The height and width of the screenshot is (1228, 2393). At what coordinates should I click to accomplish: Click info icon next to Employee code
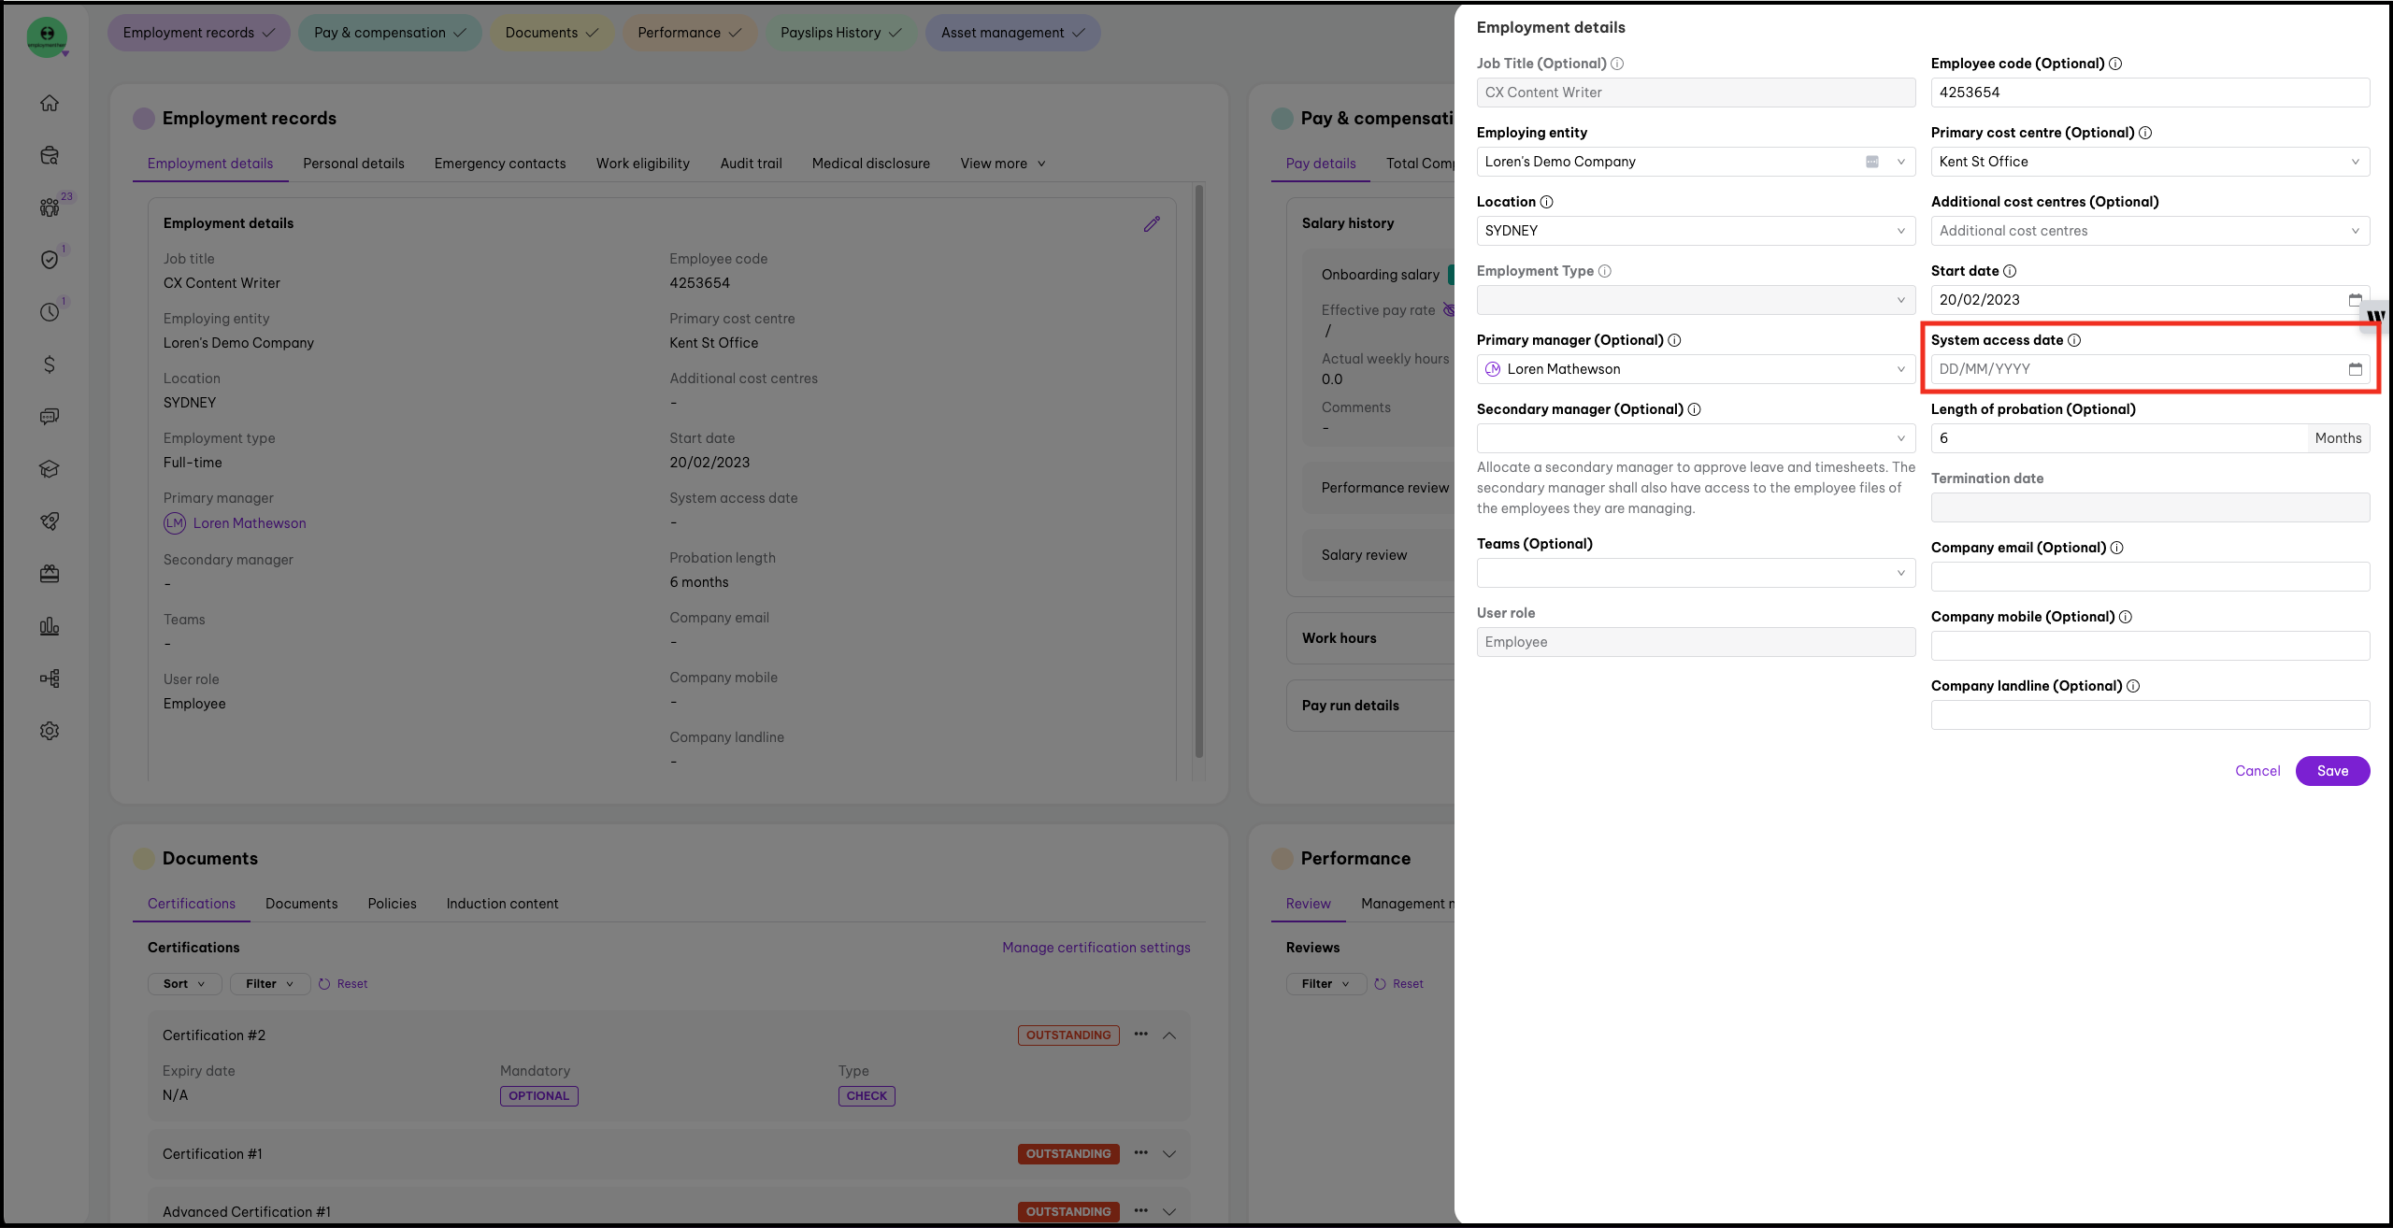(2115, 64)
